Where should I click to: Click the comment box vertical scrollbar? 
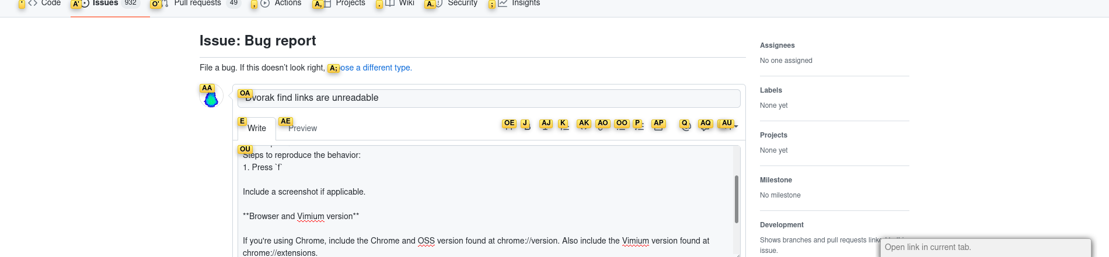[737, 199]
